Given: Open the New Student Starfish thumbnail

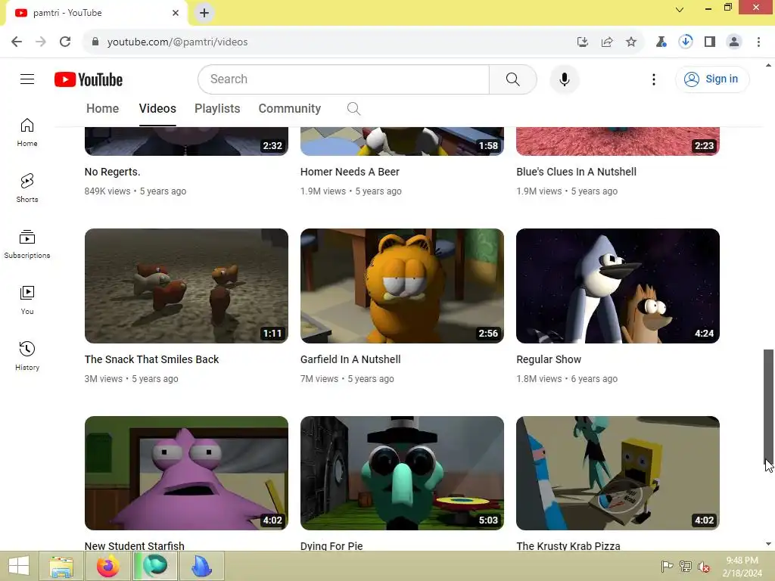Looking at the screenshot, I should point(186,474).
